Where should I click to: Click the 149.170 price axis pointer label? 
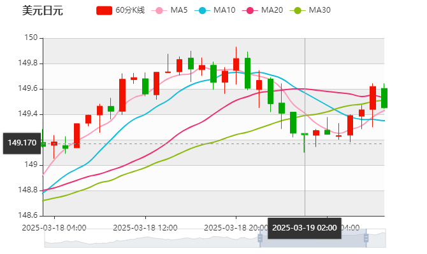tap(22, 143)
